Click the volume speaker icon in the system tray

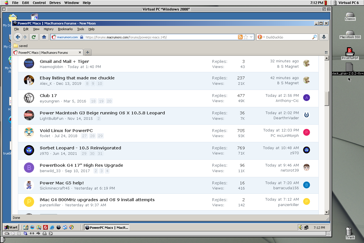301,227
